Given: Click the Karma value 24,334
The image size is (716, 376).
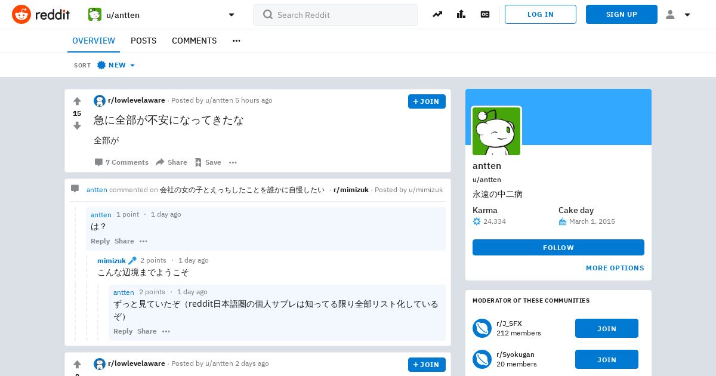Looking at the screenshot, I should click(x=495, y=221).
